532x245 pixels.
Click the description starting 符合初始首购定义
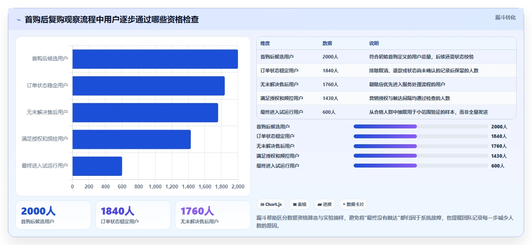[x=421, y=57]
